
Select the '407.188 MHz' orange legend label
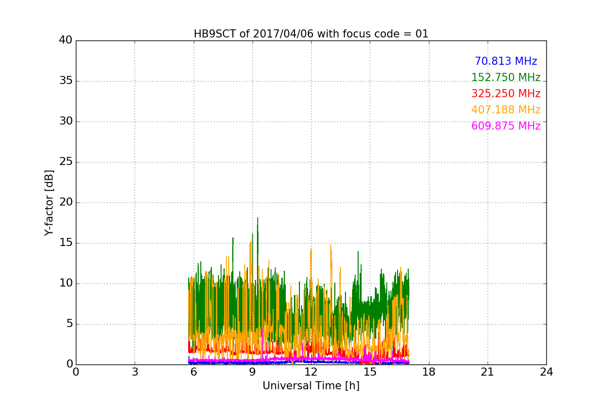click(506, 110)
